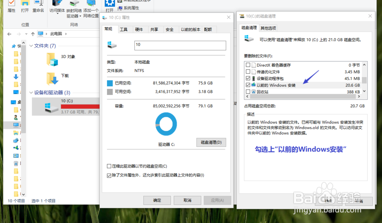Click the blue download arrow in sidebar
The image size is (382, 223).
pyautogui.click(x=16, y=77)
